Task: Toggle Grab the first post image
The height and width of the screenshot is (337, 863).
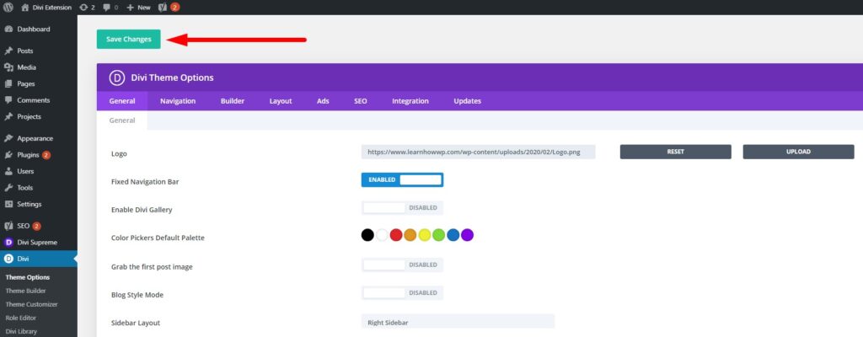Action: (402, 265)
